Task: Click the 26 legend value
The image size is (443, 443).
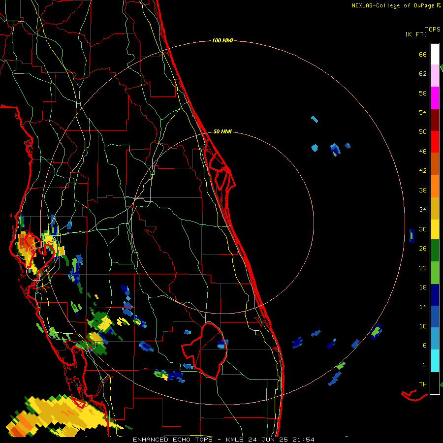Action: (x=423, y=249)
